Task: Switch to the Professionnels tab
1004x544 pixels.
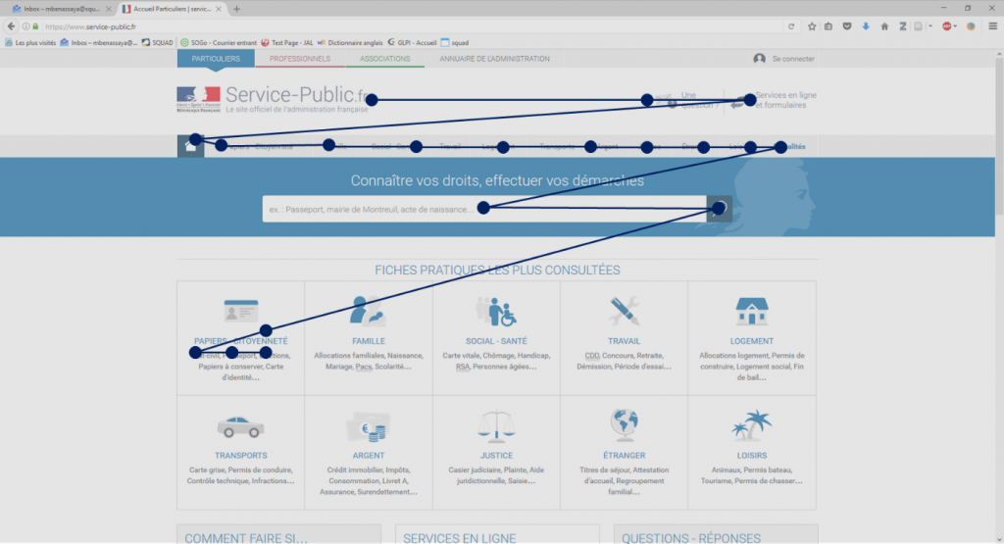Action: (x=299, y=59)
